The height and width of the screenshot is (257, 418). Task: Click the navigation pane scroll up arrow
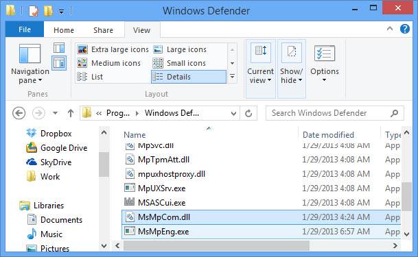click(x=104, y=132)
